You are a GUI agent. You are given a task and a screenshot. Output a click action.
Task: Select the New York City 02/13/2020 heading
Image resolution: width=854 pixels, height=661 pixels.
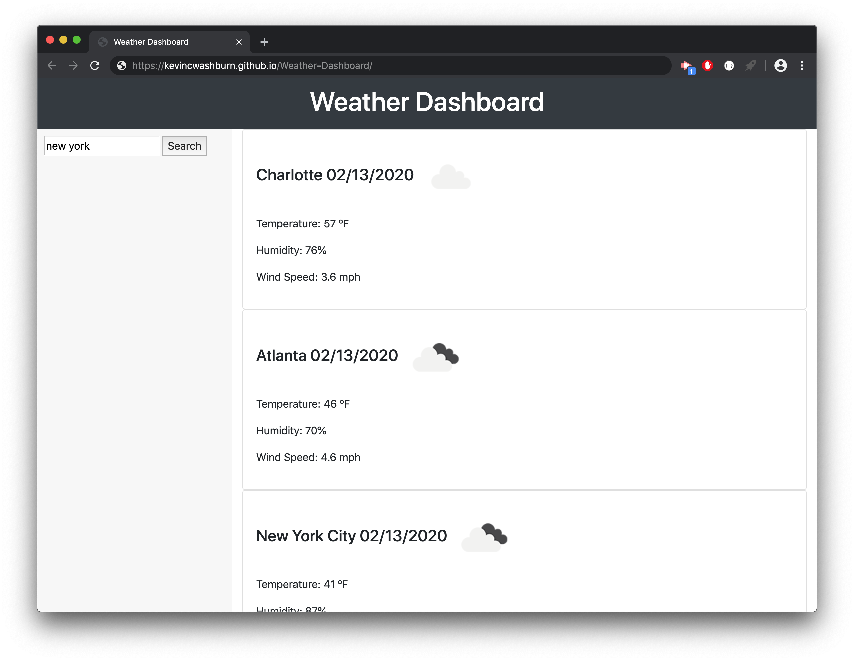click(x=352, y=536)
